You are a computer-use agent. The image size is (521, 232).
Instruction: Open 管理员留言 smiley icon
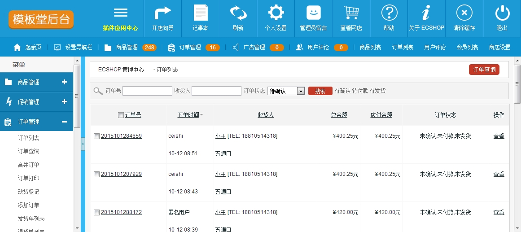click(313, 13)
